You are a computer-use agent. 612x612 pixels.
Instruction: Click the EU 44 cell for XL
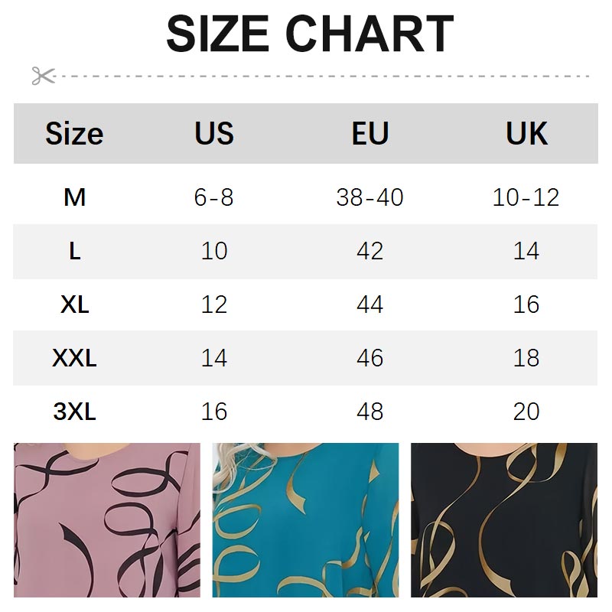pos(370,304)
